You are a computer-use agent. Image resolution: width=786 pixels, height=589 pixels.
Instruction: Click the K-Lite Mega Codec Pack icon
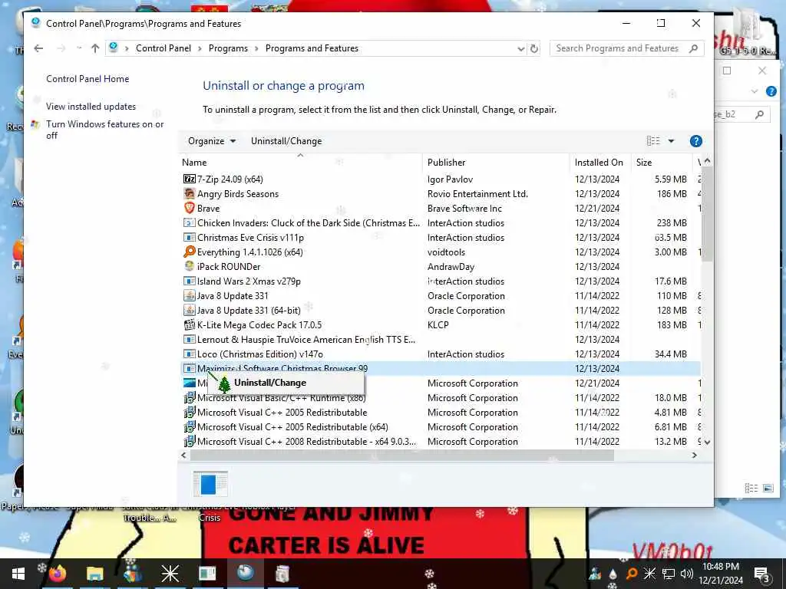click(189, 324)
